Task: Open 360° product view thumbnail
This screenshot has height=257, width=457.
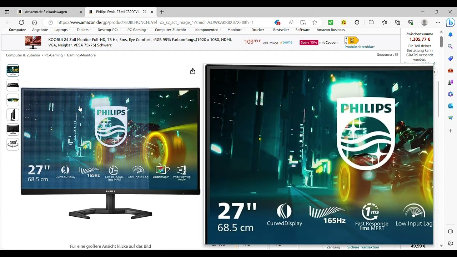Action: 13,144
